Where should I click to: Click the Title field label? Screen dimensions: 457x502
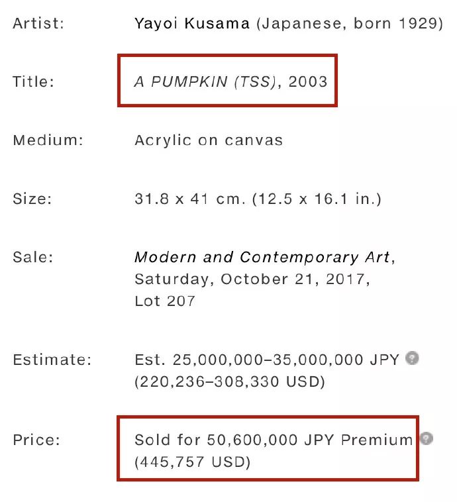33,81
